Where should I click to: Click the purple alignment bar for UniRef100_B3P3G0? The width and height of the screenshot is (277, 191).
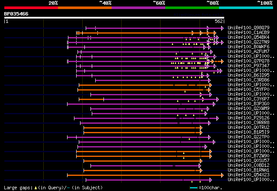coord(142,104)
